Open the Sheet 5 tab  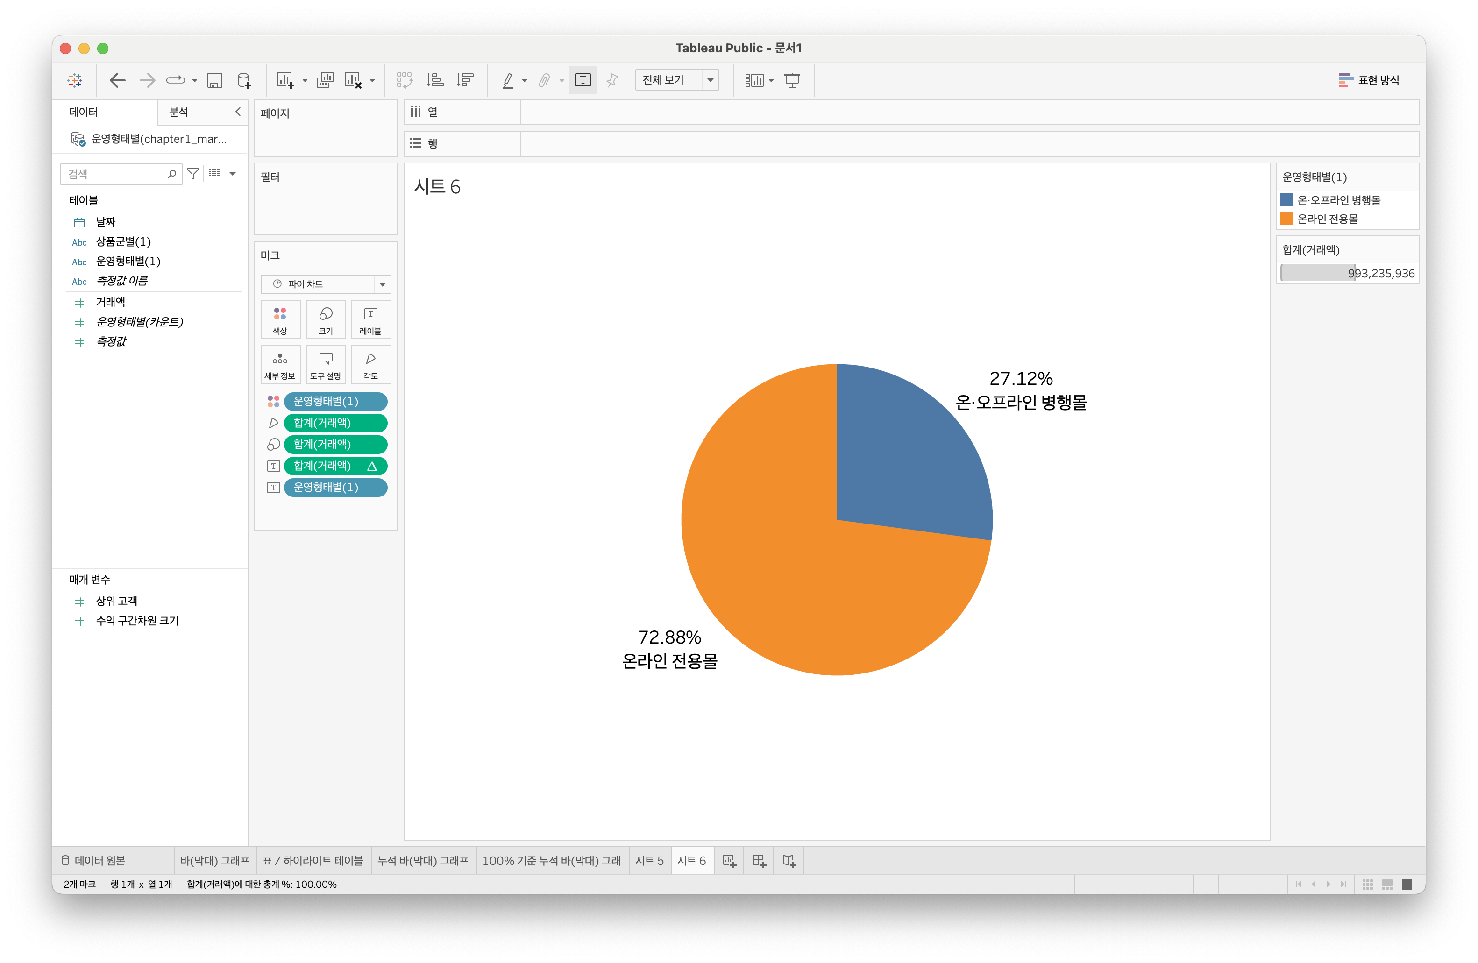pos(649,861)
